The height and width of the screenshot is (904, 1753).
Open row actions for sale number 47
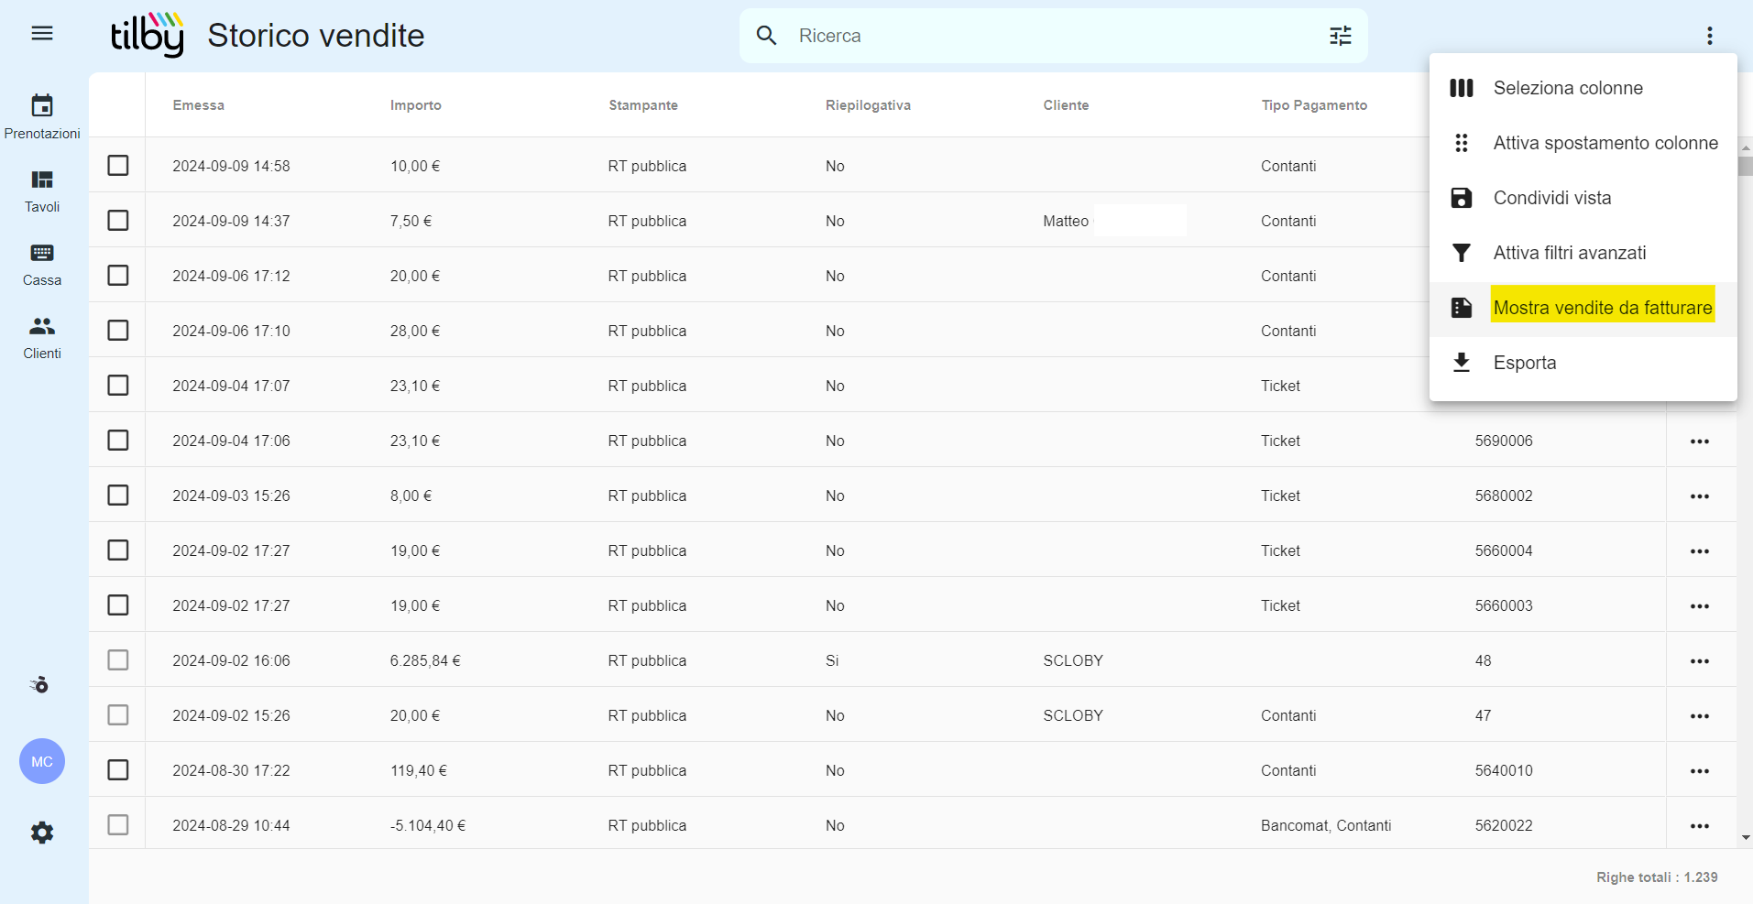(1700, 716)
